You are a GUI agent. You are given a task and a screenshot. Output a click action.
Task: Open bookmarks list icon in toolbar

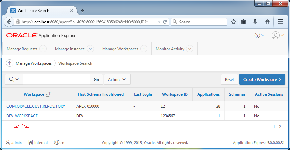coord(244,22)
